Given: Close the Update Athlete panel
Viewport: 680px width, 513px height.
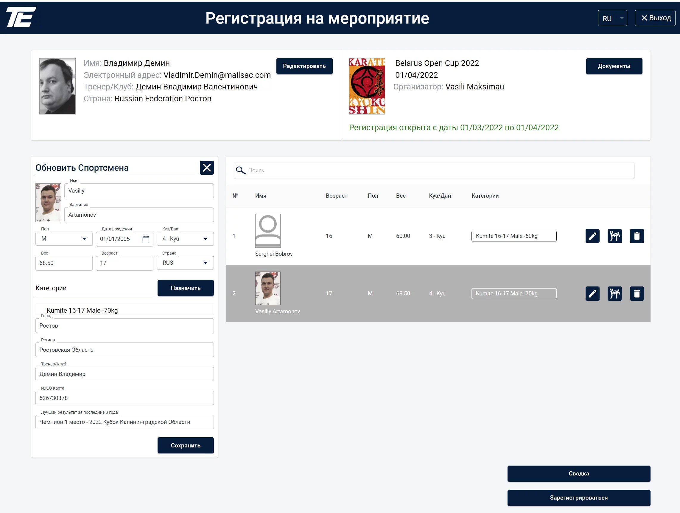Looking at the screenshot, I should 207,168.
